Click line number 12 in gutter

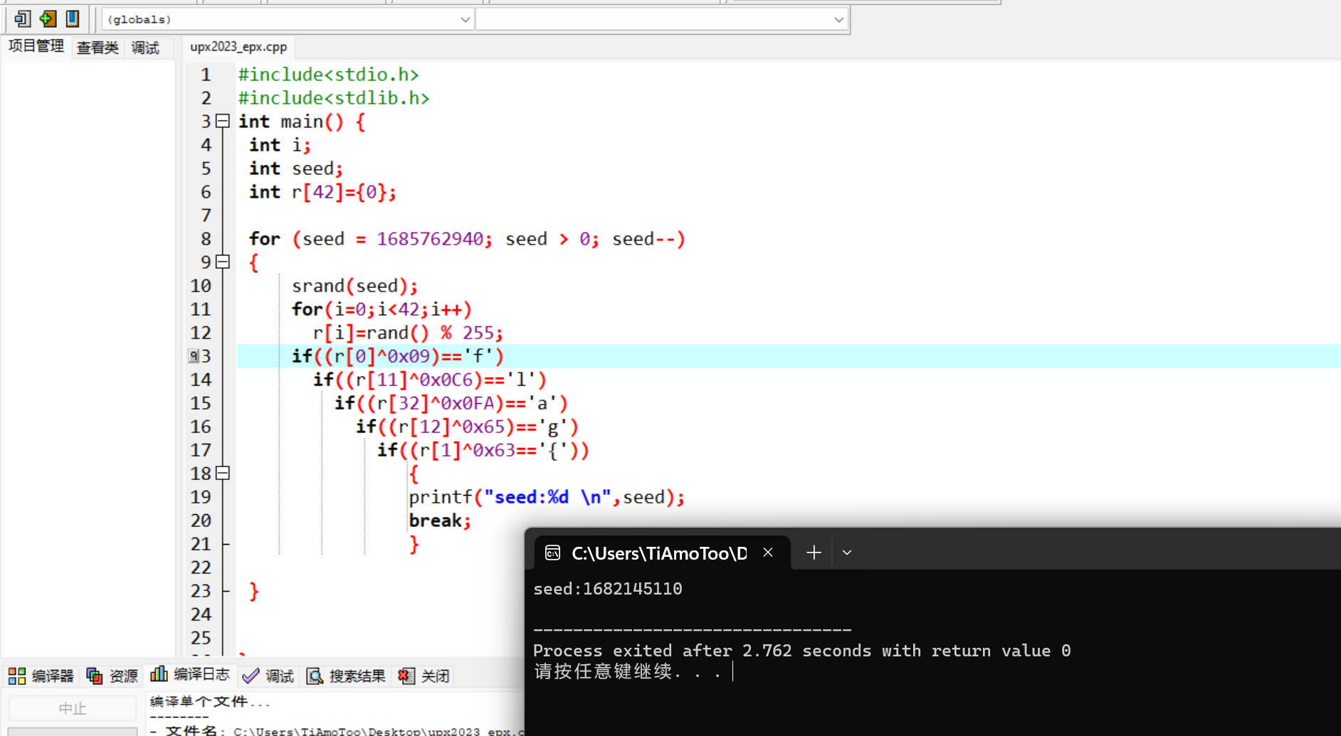coord(201,333)
